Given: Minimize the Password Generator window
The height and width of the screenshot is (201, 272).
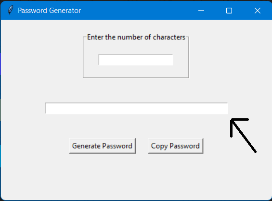Looking at the screenshot, I should tap(201, 11).
